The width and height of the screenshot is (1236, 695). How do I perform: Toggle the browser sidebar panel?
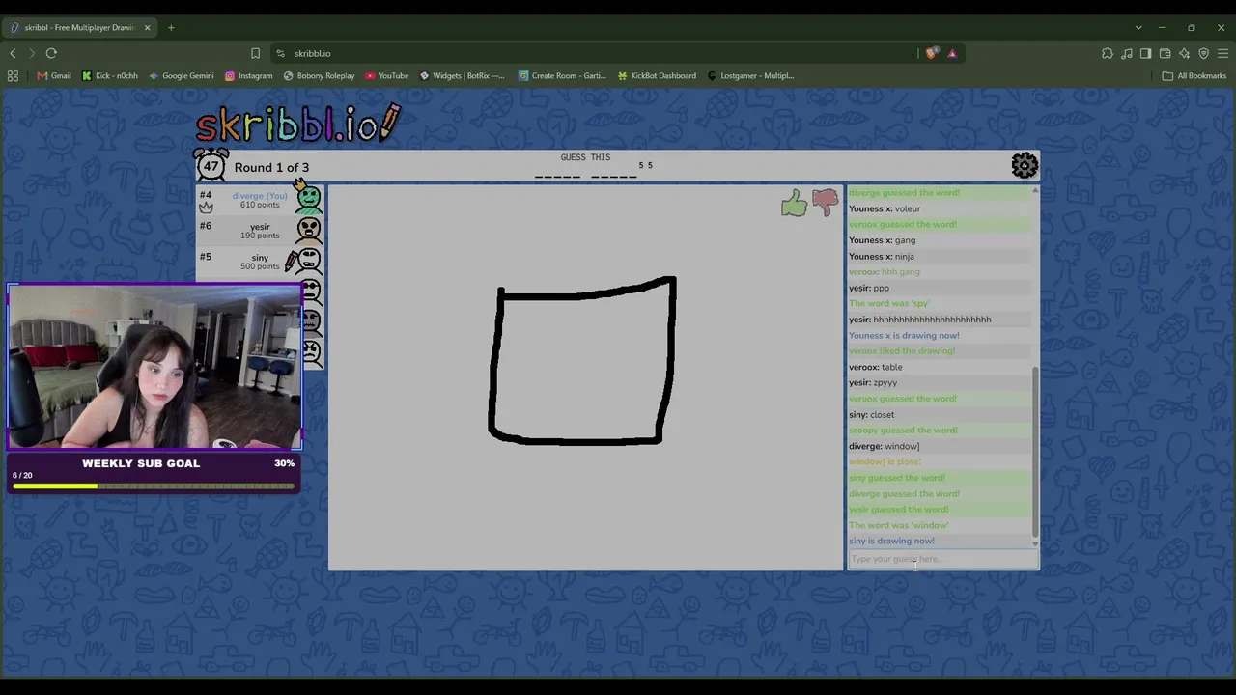(x=1145, y=53)
